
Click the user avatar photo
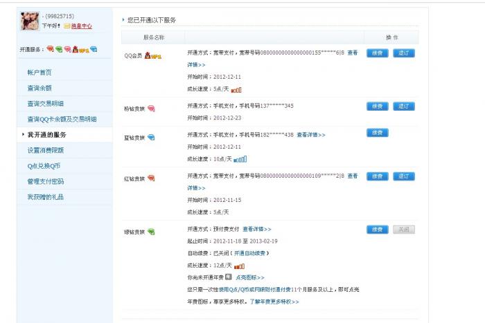point(30,21)
